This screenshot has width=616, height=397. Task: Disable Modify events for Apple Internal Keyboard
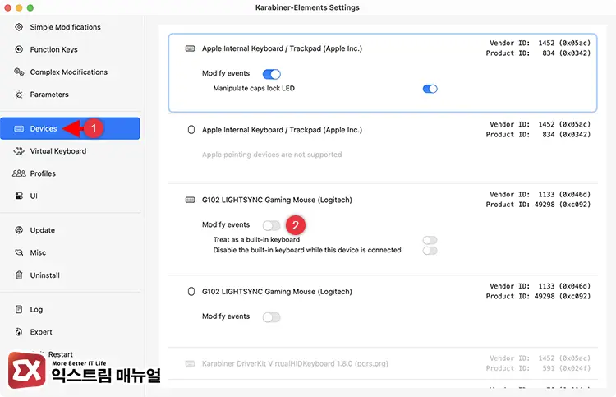pos(272,74)
